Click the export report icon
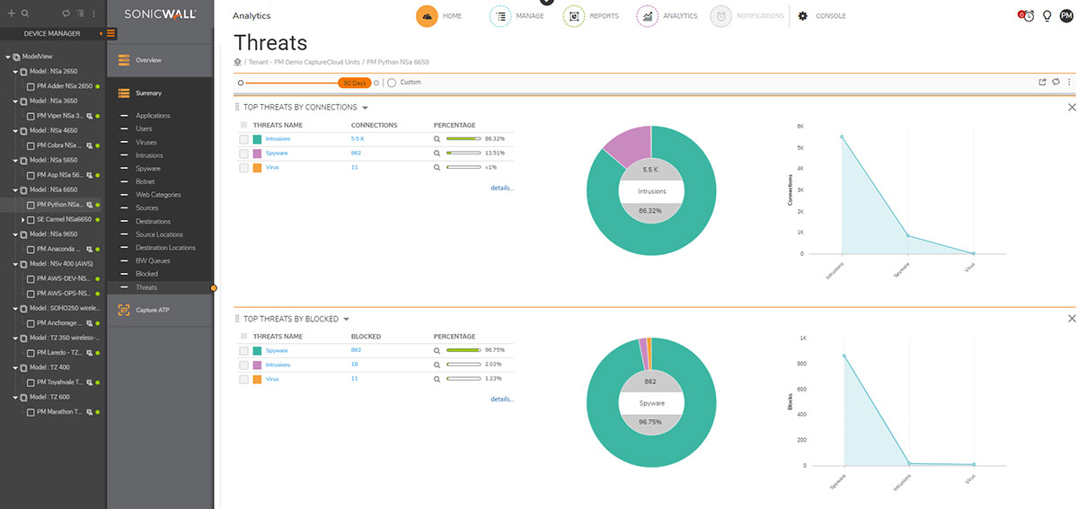Image resolution: width=1078 pixels, height=509 pixels. point(1042,82)
